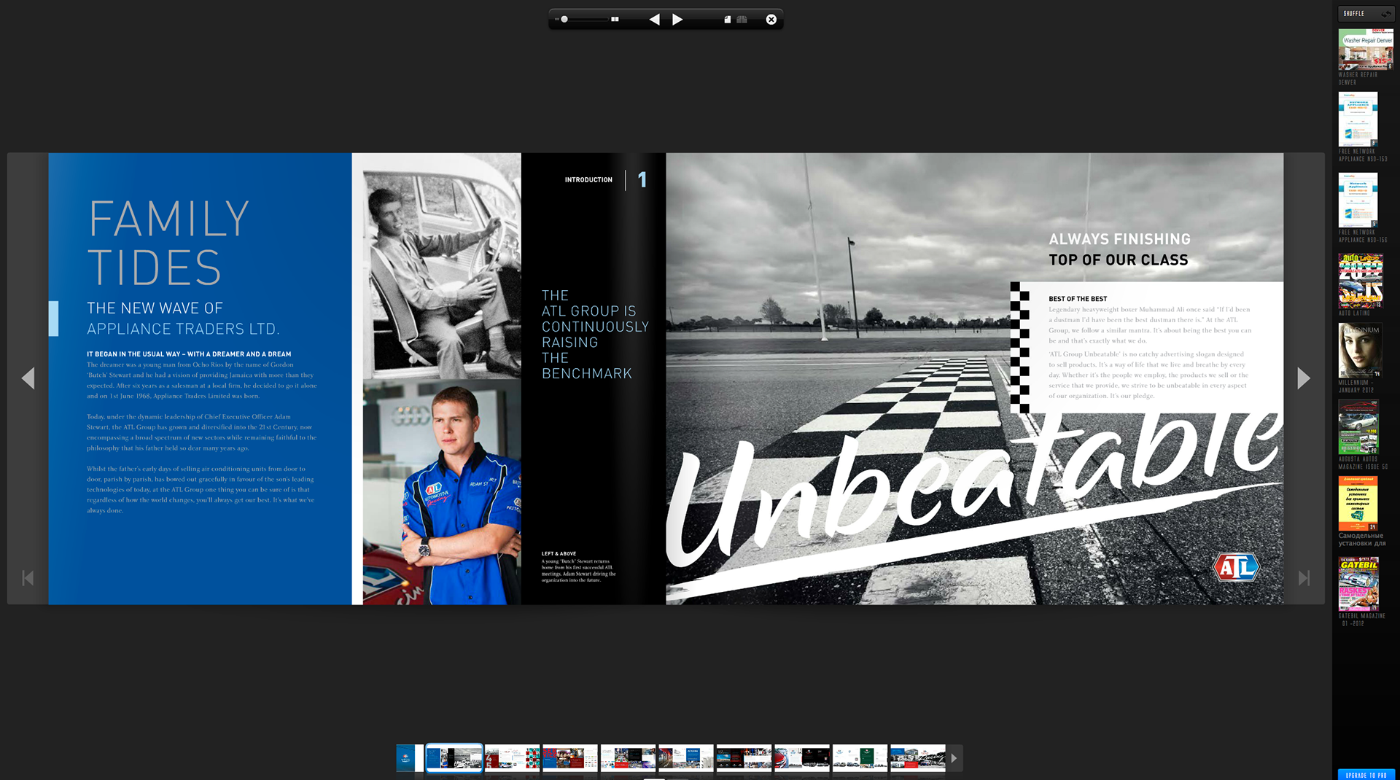1400x780 pixels.
Task: Click the ATL logo on the right page
Action: (x=1236, y=567)
